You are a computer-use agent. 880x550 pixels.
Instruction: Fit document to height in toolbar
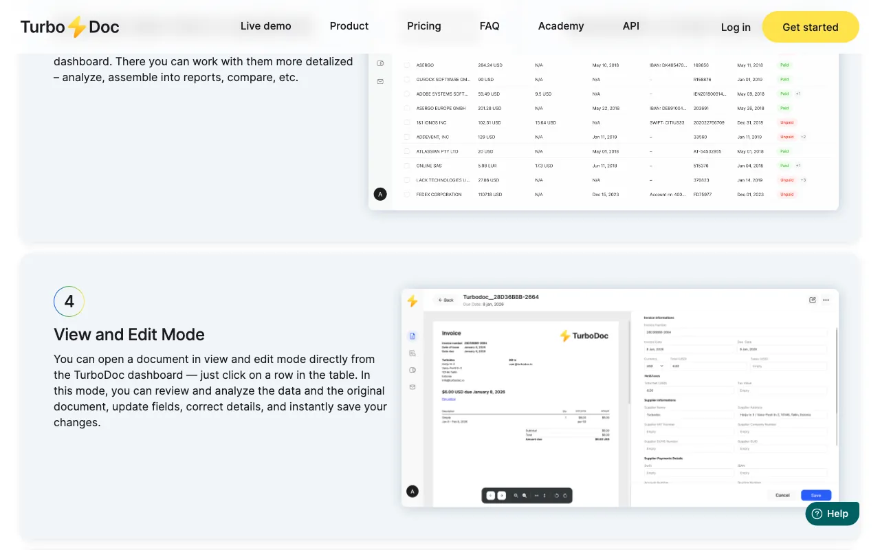pos(544,495)
